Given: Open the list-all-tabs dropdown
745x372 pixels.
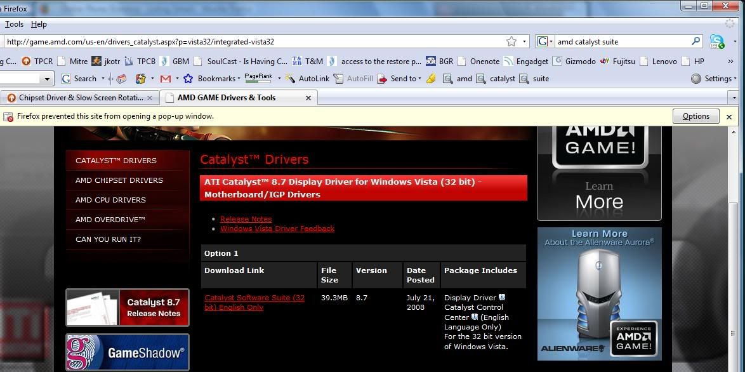Looking at the screenshot, I should 735,98.
